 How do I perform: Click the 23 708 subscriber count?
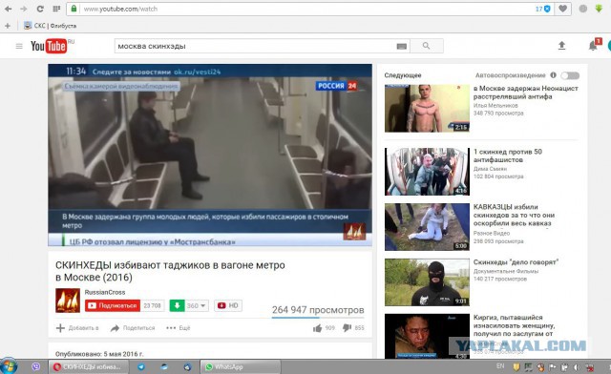[153, 306]
